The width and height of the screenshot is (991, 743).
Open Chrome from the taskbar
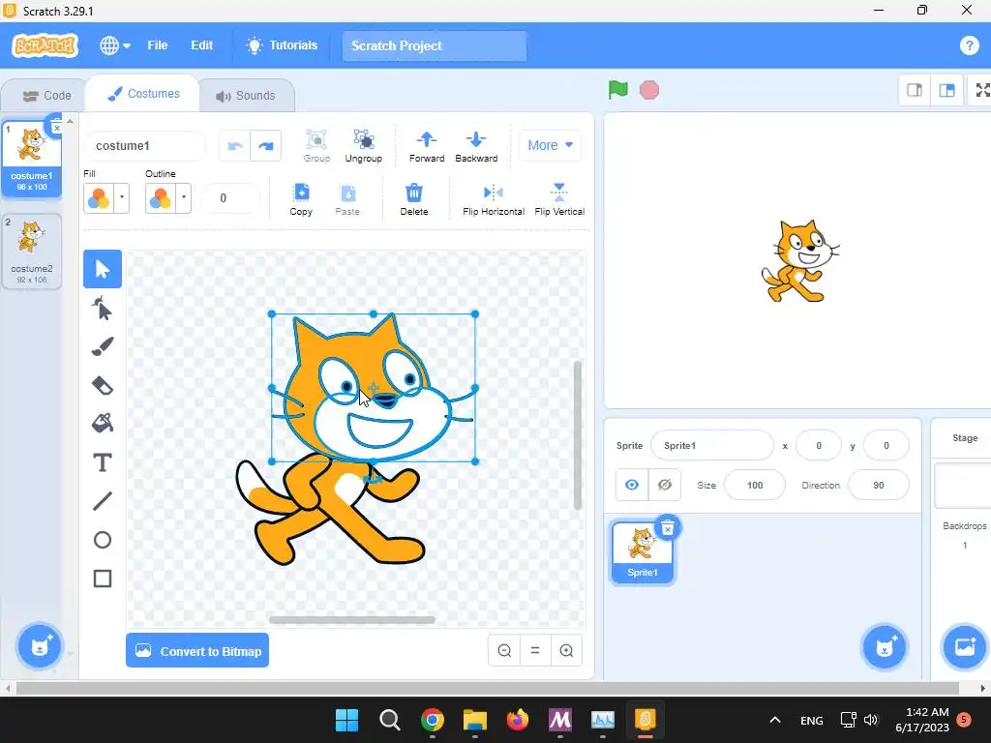pos(433,720)
